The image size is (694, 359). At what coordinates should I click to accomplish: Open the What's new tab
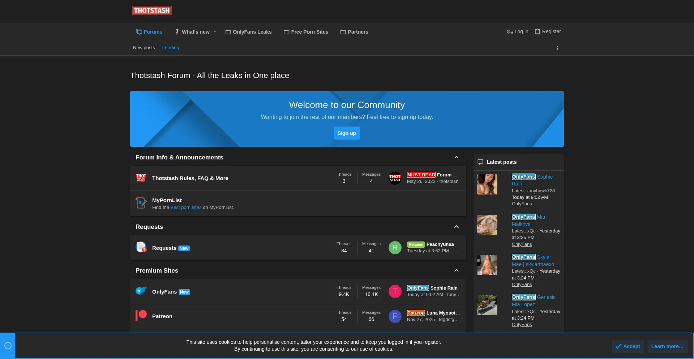pyautogui.click(x=192, y=32)
